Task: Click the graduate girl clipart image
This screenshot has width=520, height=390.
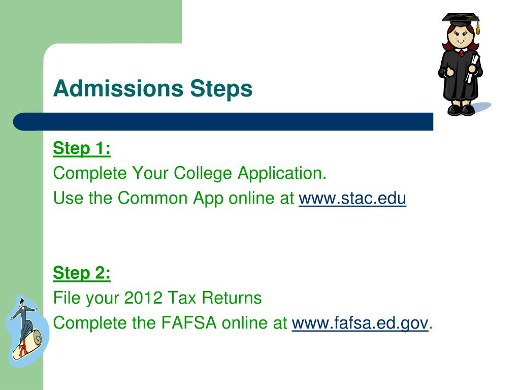Action: click(464, 64)
